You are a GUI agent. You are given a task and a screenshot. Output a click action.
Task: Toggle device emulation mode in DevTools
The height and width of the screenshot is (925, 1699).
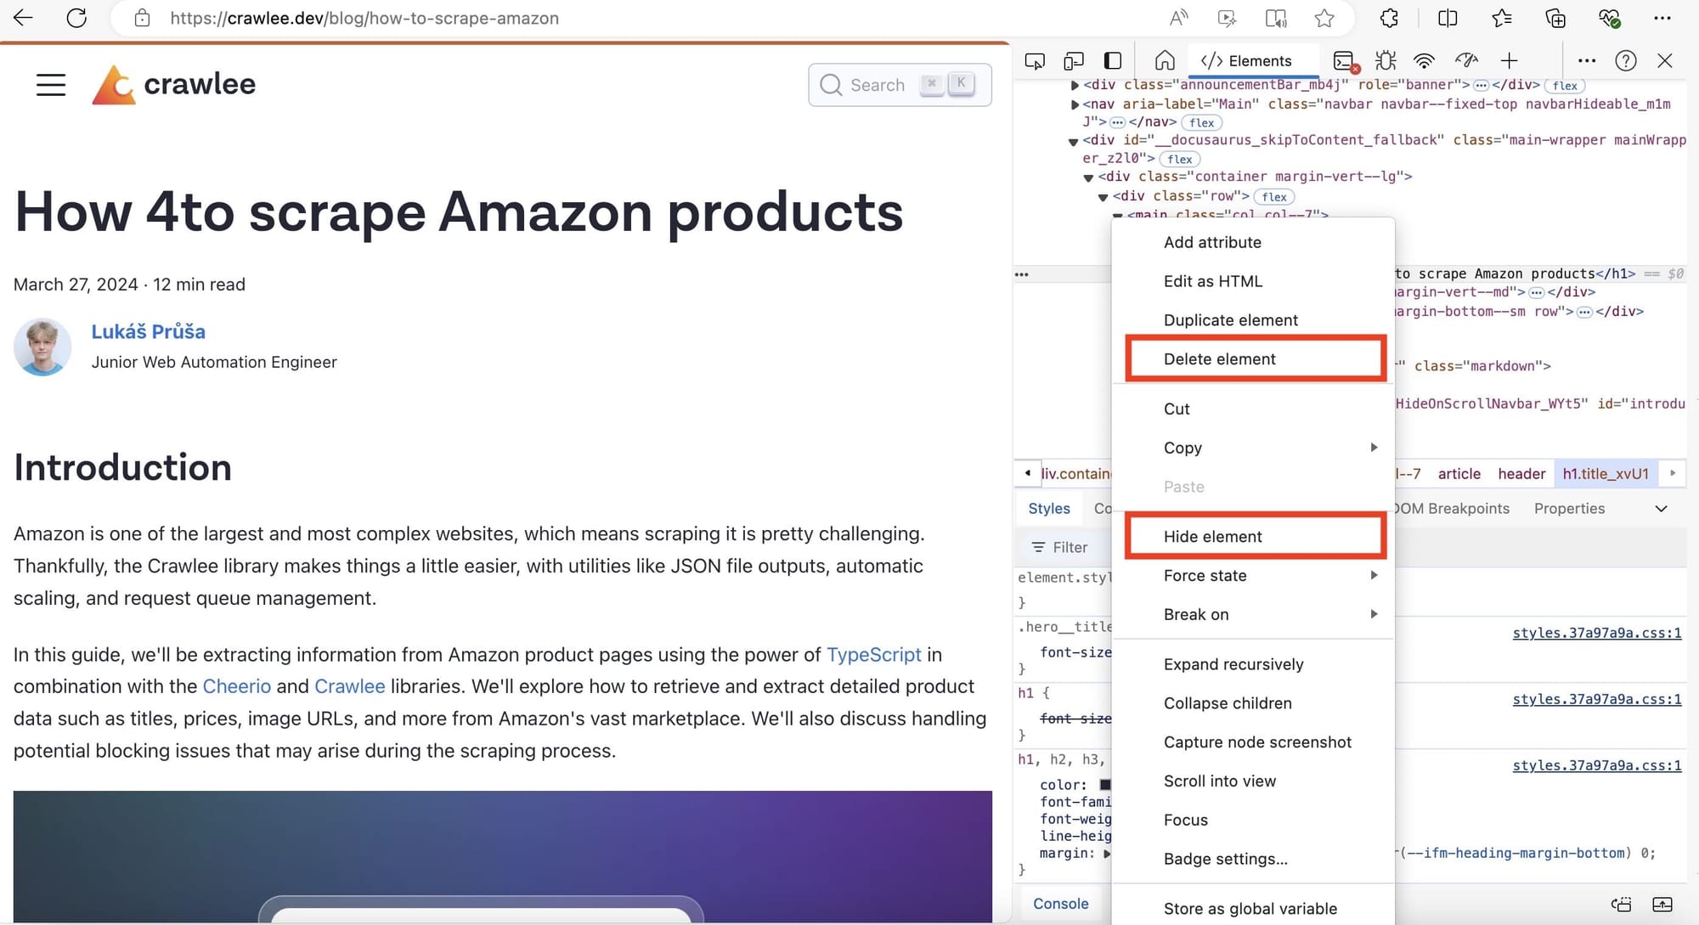pos(1073,60)
